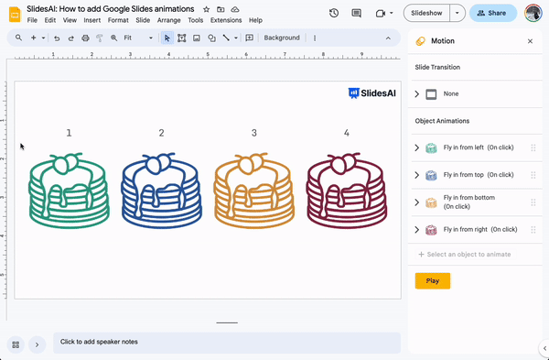Click the zoom magnifier icon
This screenshot has width=549, height=360.
coord(113,38)
